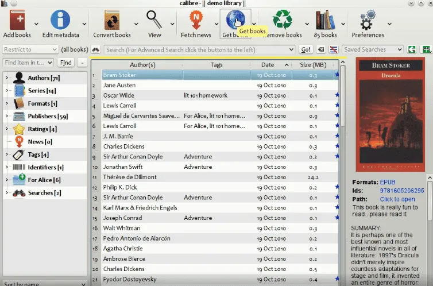Expand the Publishers tree item
Screen dimensions: 433x286
pyautogui.click(x=6, y=116)
